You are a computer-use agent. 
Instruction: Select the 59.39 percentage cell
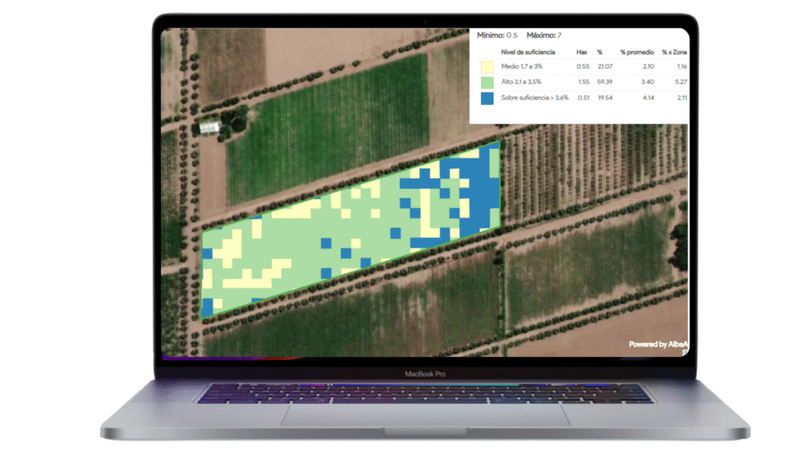pyautogui.click(x=605, y=82)
